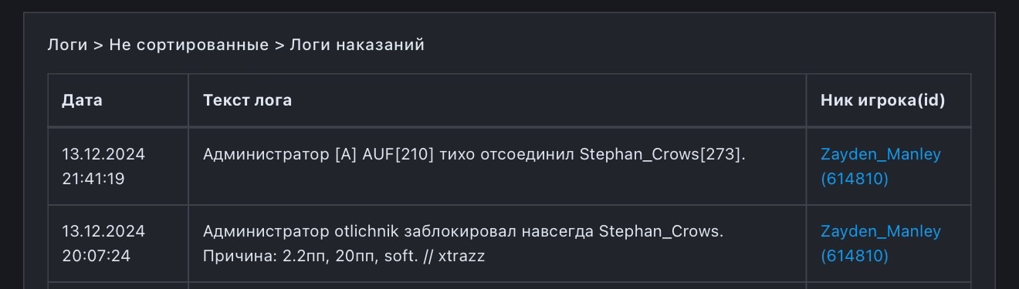Image resolution: width=1019 pixels, height=289 pixels.
Task: Click the xtrazz text in the ban reason
Action: coord(462,256)
